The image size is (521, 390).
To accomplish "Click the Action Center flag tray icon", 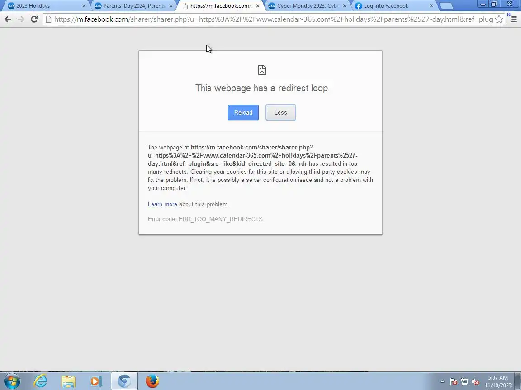I will pyautogui.click(x=454, y=382).
